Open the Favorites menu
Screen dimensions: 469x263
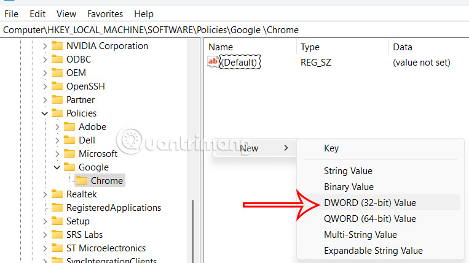coord(105,14)
